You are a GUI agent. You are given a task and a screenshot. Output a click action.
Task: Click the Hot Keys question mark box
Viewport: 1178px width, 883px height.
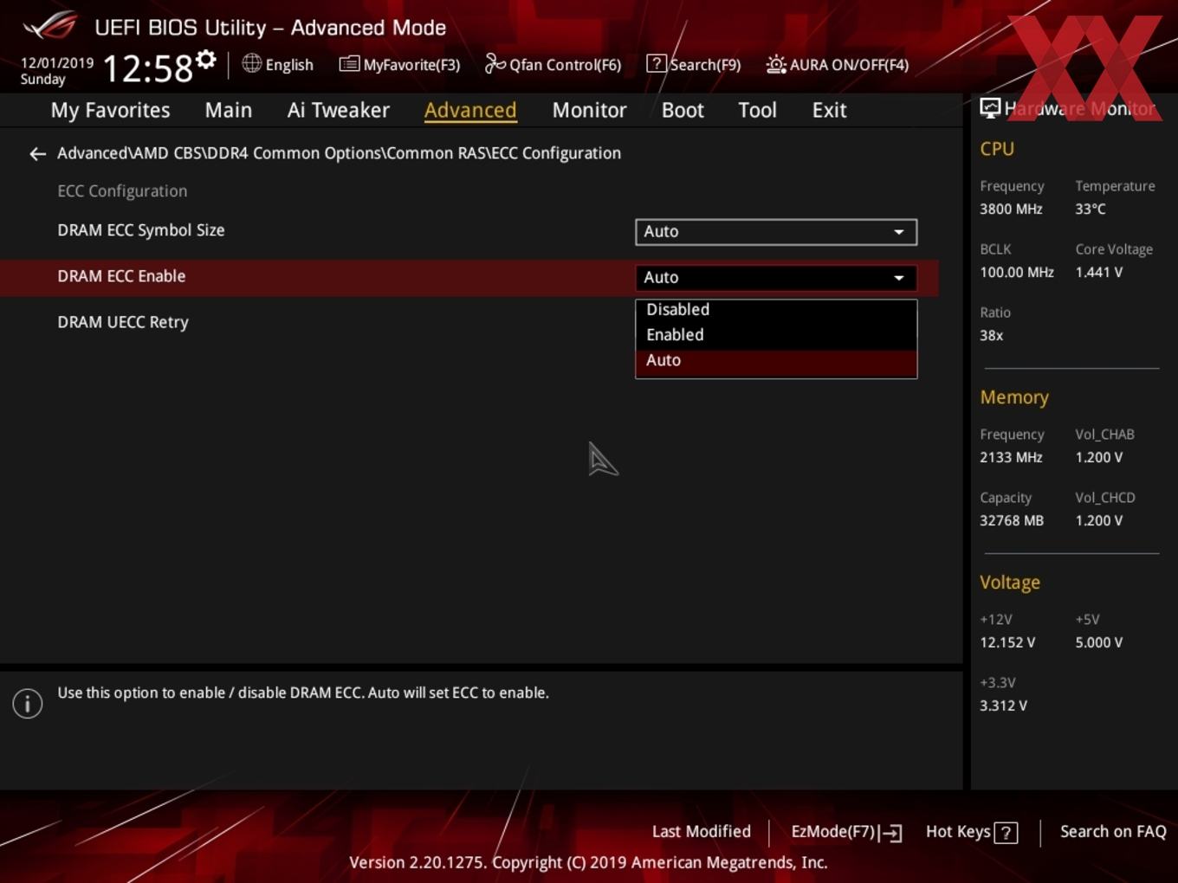coord(1006,833)
